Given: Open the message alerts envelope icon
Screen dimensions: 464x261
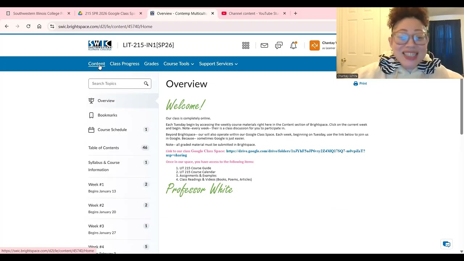Looking at the screenshot, I should (x=264, y=45).
